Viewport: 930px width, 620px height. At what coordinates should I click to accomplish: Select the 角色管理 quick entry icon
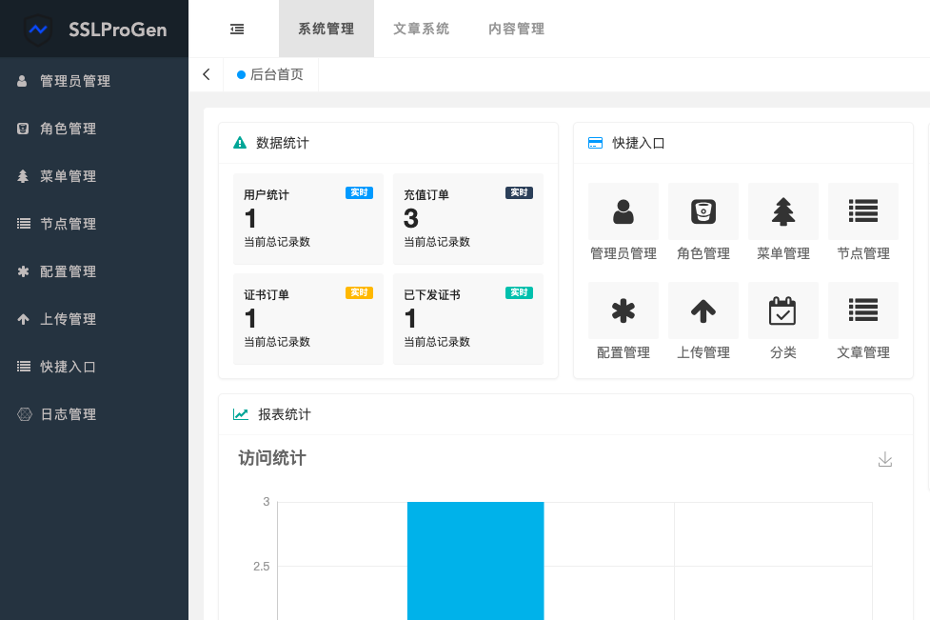[702, 211]
